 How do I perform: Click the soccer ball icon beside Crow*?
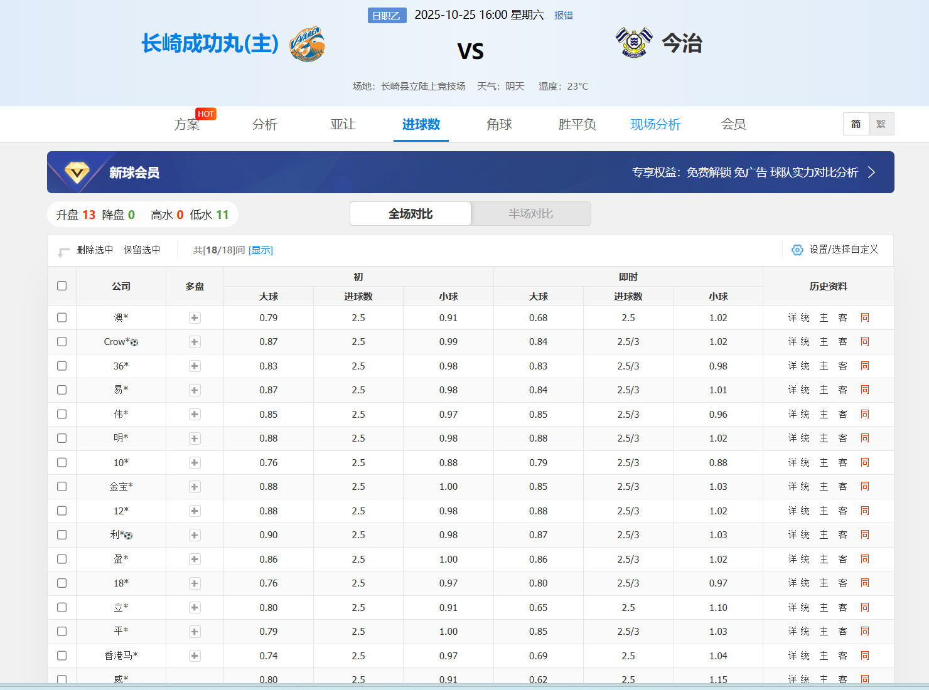134,342
